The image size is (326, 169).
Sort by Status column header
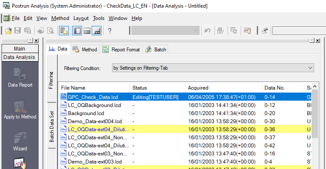click(x=157, y=88)
